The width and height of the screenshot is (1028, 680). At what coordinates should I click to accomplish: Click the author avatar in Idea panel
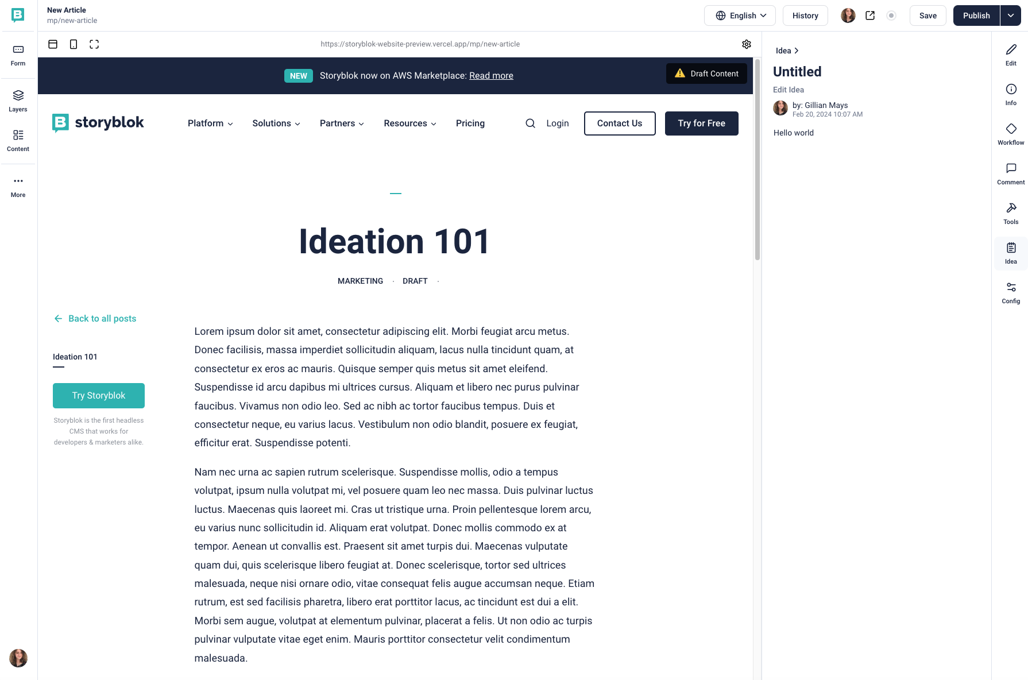780,108
